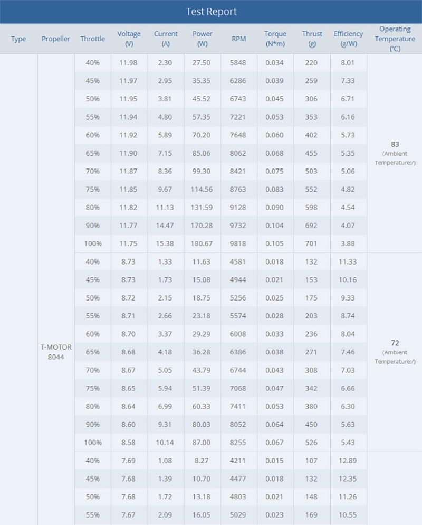422x525 pixels.
Task: Click the Test Report title banner
Action: point(211,12)
